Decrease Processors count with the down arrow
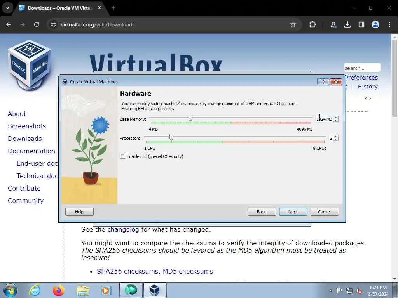398x298 pixels. click(336, 139)
